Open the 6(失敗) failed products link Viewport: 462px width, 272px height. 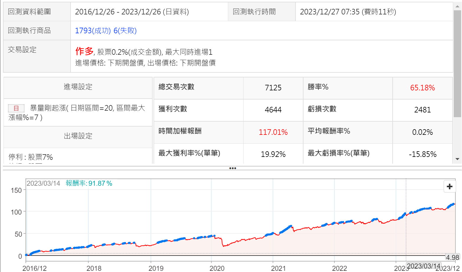point(125,31)
